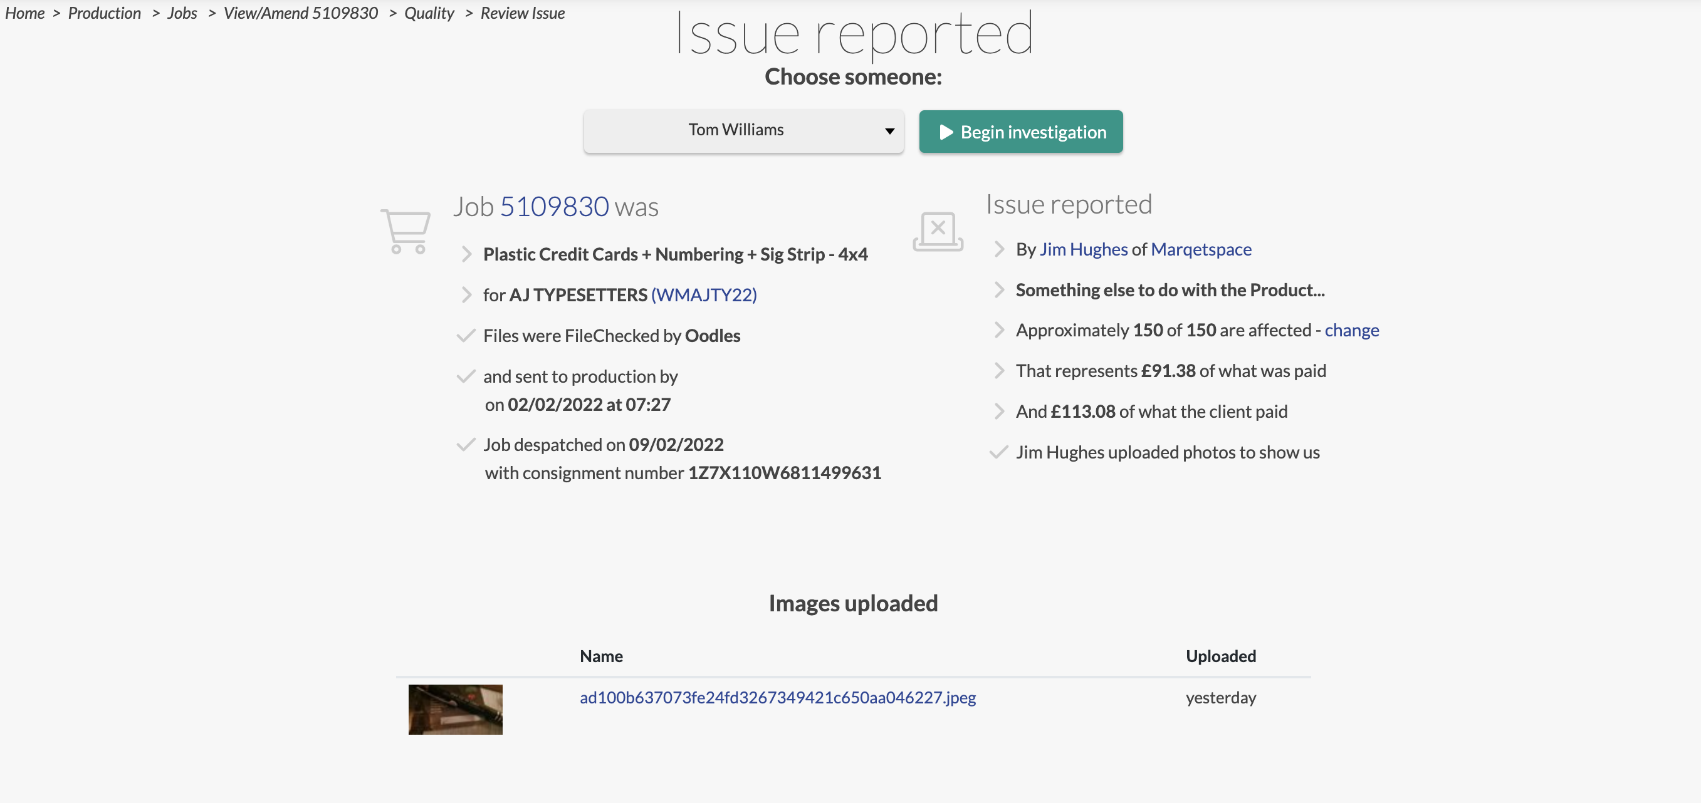1701x803 pixels.
Task: Click chevron beside That represents £91.38
Action: [999, 371]
